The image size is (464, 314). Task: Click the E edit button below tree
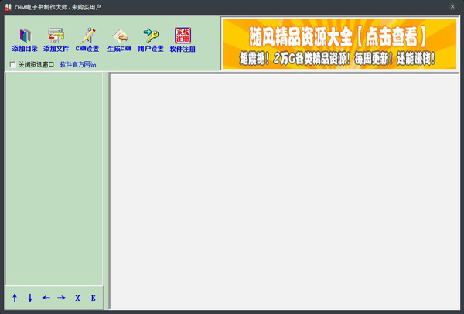point(94,298)
